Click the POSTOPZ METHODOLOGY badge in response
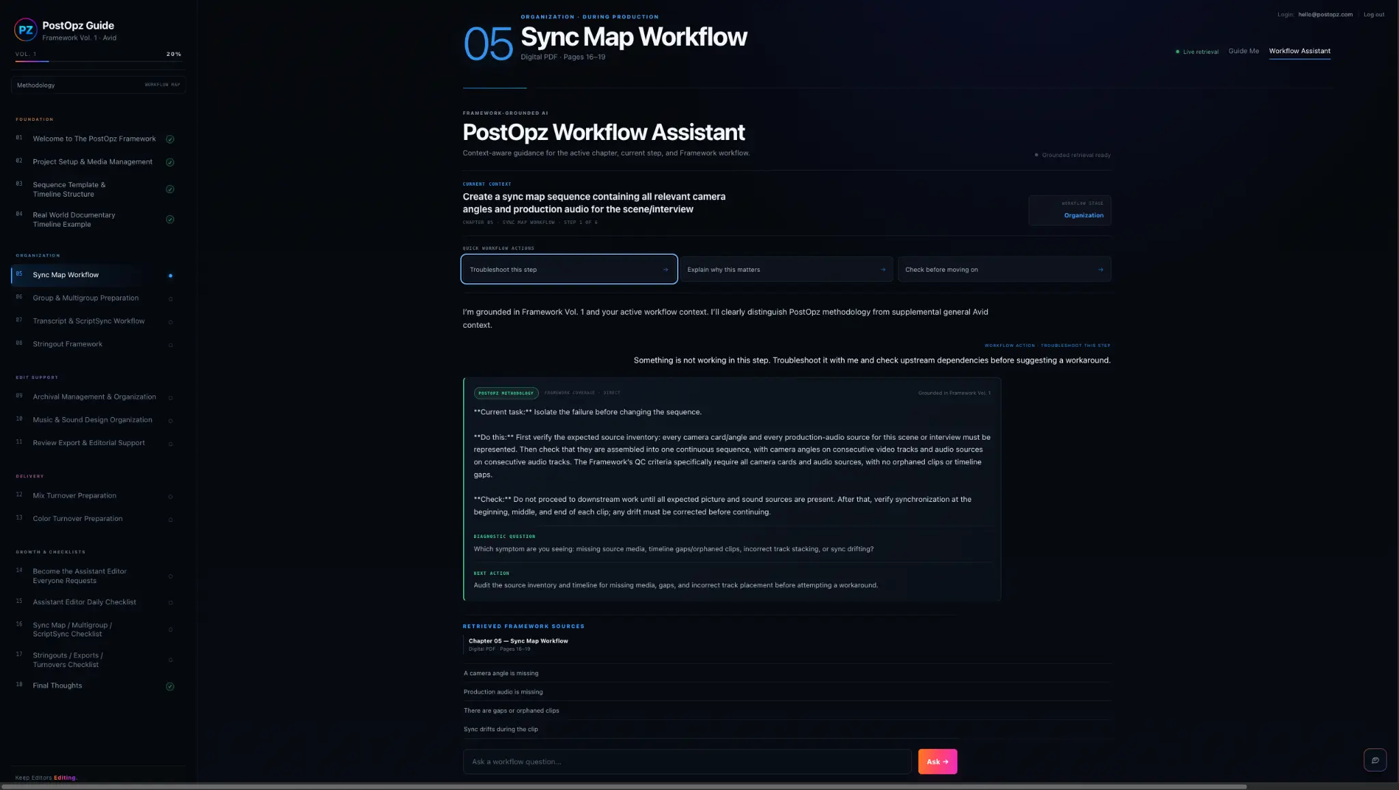The height and width of the screenshot is (790, 1399). pyautogui.click(x=506, y=393)
